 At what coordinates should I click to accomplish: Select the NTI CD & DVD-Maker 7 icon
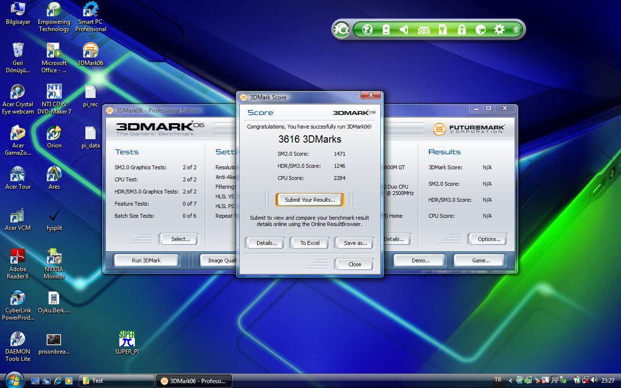(54, 99)
